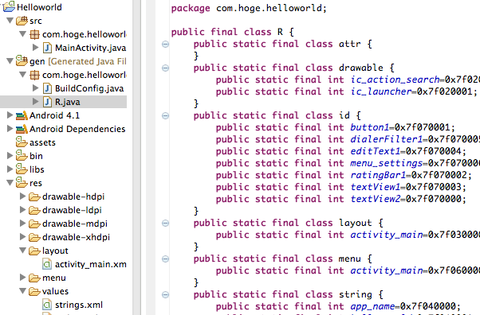Fold the layout class in editor
The width and height of the screenshot is (480, 315).
pyautogui.click(x=165, y=223)
